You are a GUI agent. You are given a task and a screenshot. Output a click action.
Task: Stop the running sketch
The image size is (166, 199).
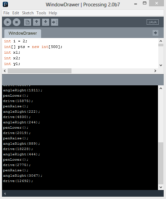17,22
